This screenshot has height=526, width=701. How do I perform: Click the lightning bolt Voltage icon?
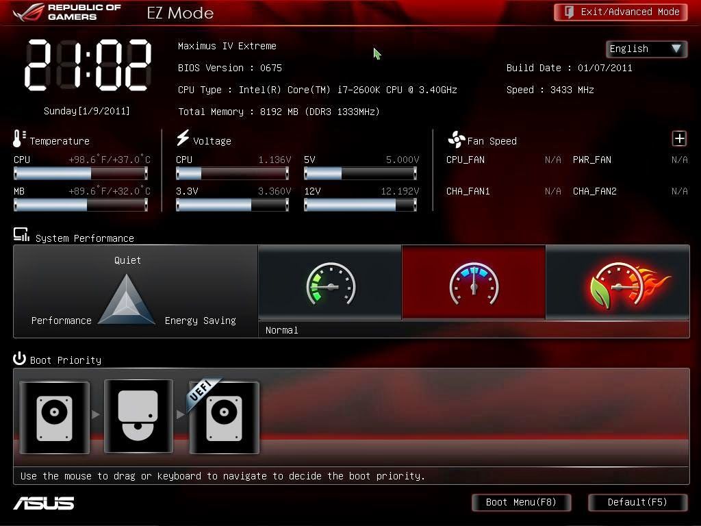183,138
